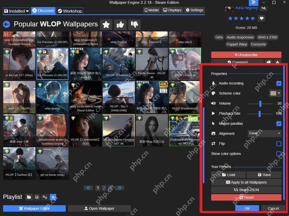The height and width of the screenshot is (216, 289).
Task: Click the Puppet Warp tag
Action: (x=237, y=44)
